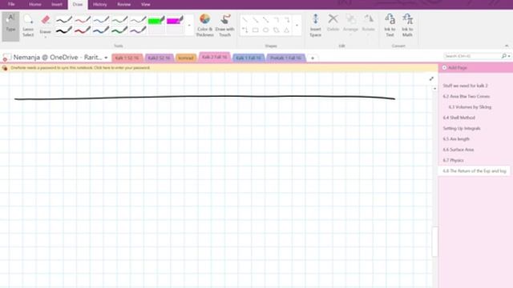Open page 'Stuff we need for kalk 2'

[x=465, y=86]
